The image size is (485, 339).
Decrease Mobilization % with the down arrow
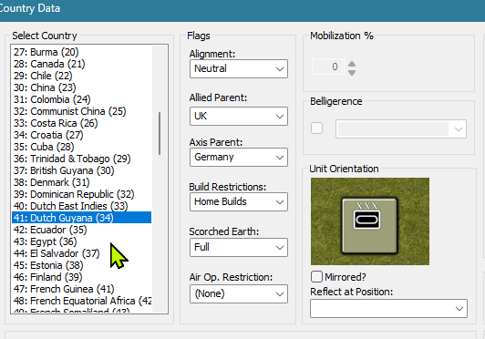click(x=352, y=73)
